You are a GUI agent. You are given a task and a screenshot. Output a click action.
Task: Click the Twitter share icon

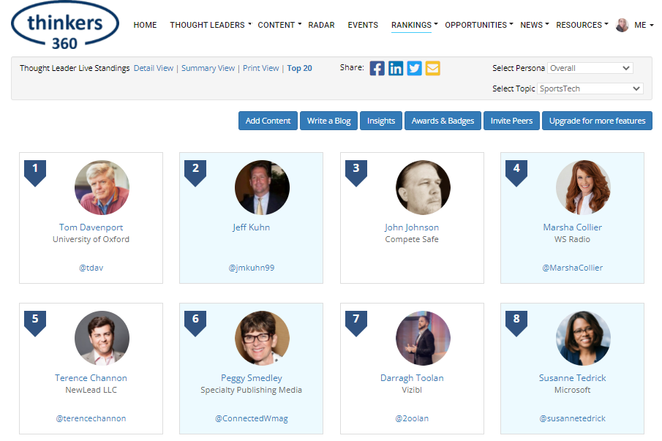pos(414,68)
